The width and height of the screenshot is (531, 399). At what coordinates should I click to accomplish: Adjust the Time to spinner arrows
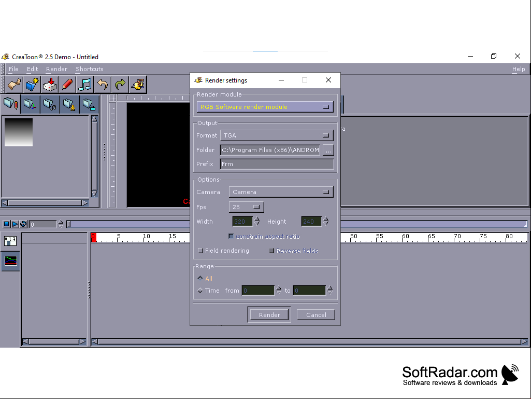329,290
